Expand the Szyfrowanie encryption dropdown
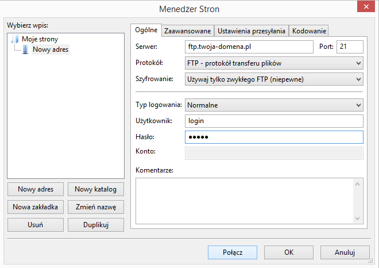Image resolution: width=379 pixels, height=268 pixels. 274,79
